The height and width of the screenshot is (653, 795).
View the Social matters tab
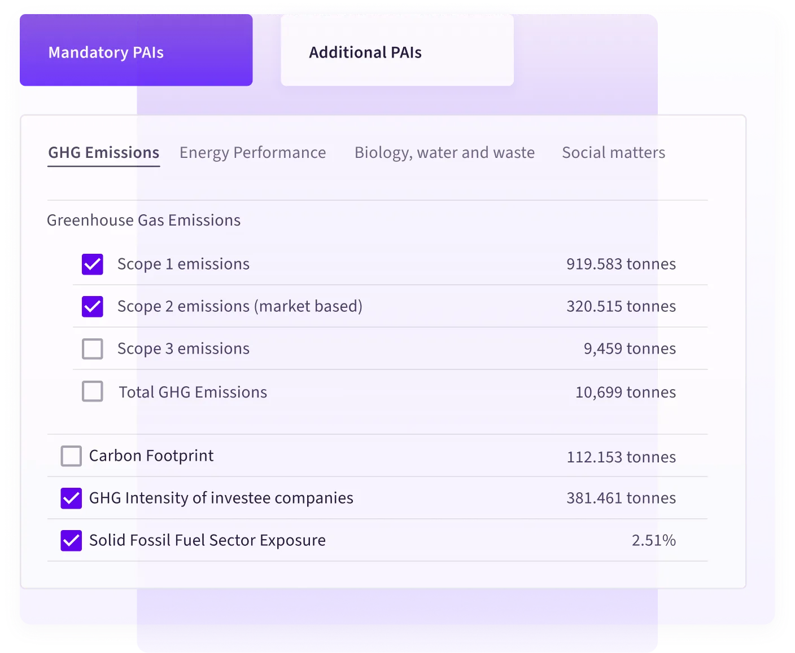[x=613, y=152]
